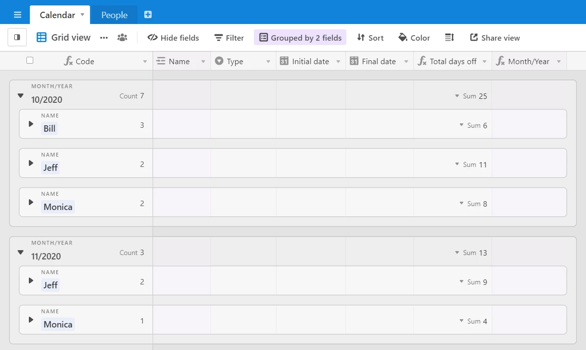Image resolution: width=586 pixels, height=350 pixels.
Task: Click the Grid view table icon
Action: click(x=42, y=37)
